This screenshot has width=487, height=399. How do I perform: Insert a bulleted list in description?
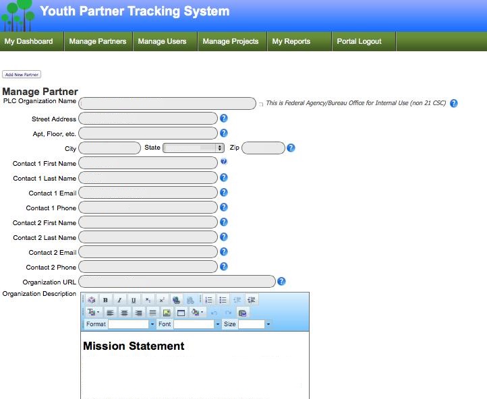click(223, 300)
